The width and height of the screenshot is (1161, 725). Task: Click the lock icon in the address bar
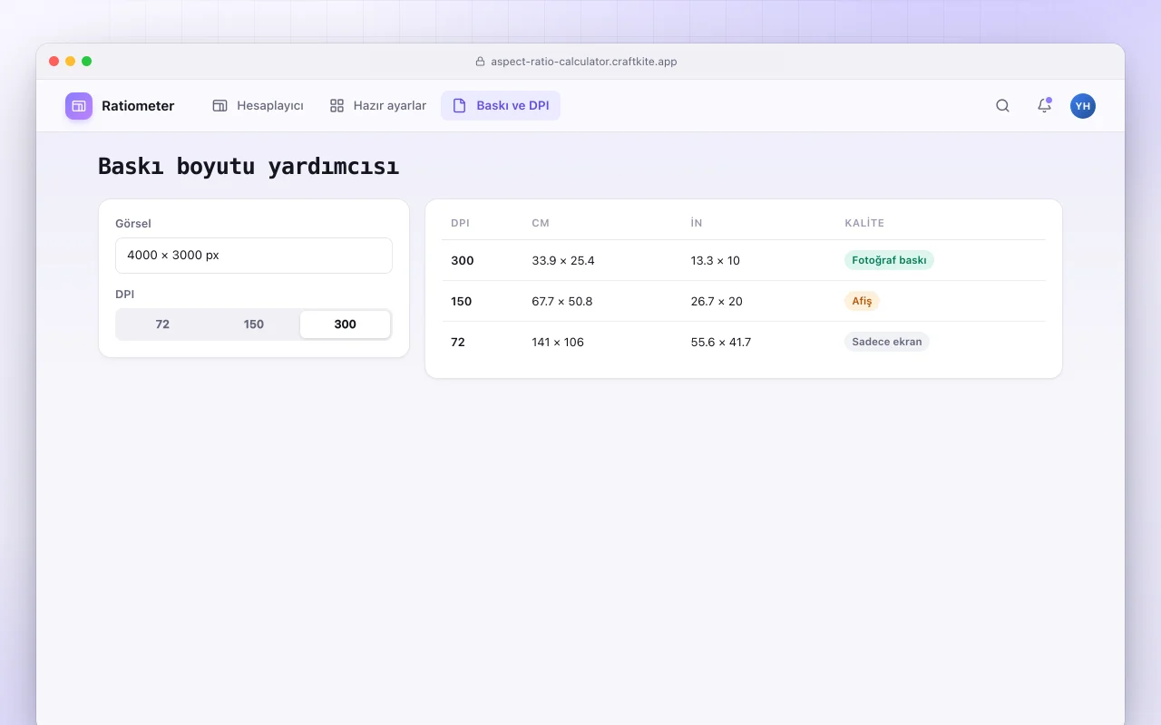(481, 62)
